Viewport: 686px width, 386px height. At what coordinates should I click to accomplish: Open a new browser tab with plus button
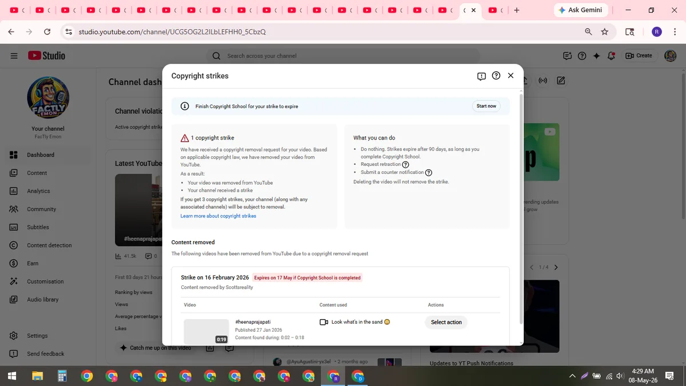pos(517,10)
